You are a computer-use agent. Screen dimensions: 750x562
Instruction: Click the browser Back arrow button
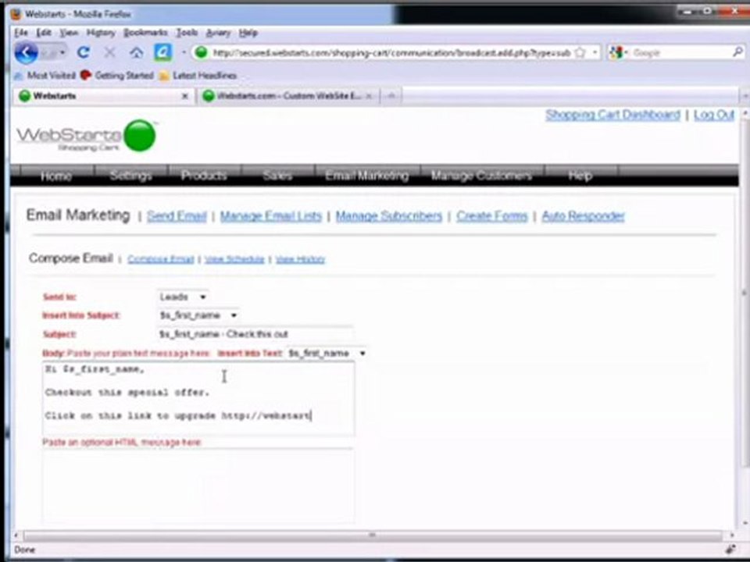click(26, 52)
